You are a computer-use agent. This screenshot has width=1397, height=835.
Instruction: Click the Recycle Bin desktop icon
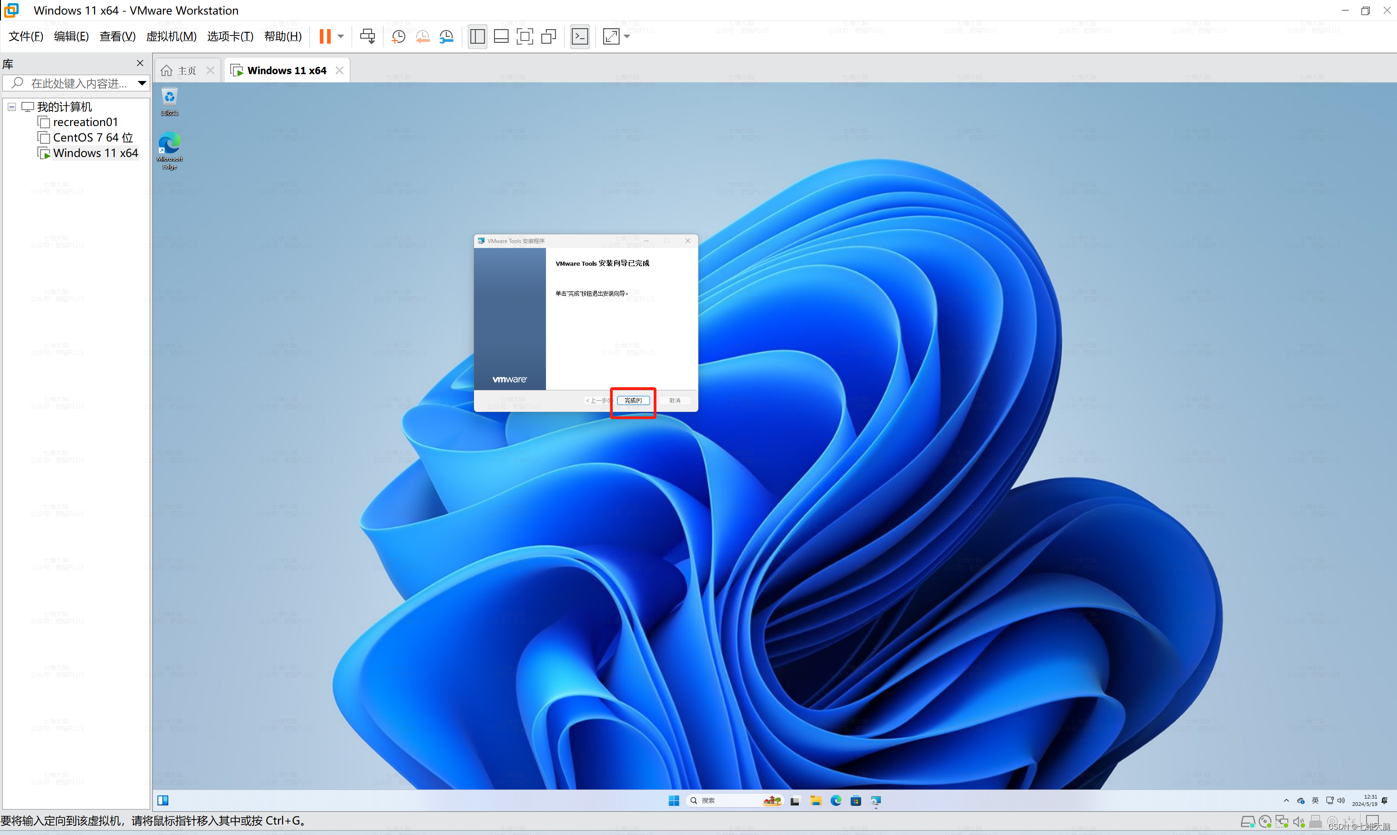tap(169, 102)
